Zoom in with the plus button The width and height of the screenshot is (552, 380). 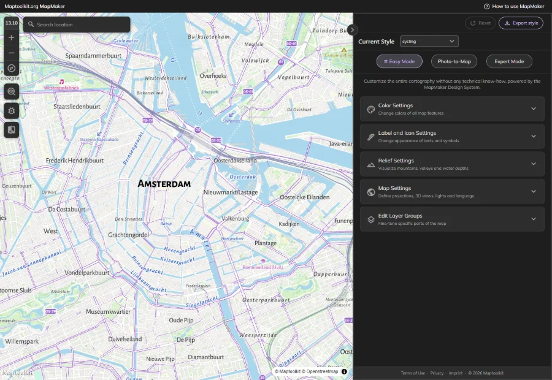tap(11, 37)
